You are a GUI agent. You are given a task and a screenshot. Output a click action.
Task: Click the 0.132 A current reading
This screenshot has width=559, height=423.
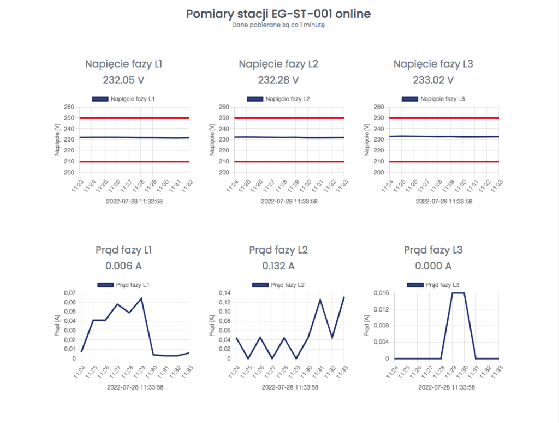point(278,266)
